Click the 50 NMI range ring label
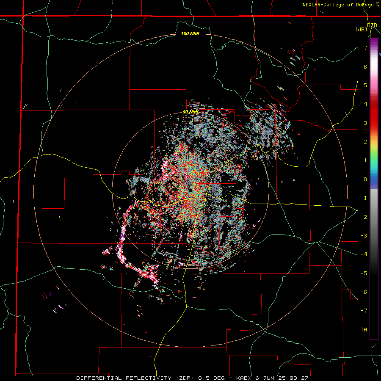381x381 pixels. (190, 112)
